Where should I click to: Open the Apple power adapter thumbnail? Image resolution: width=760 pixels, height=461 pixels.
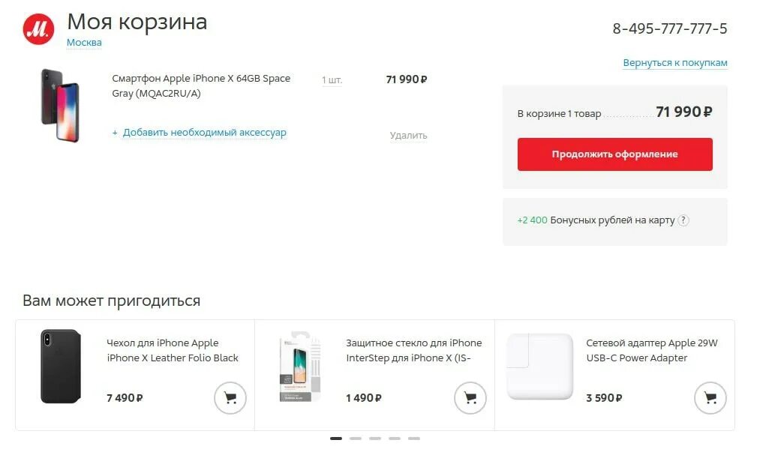point(539,367)
